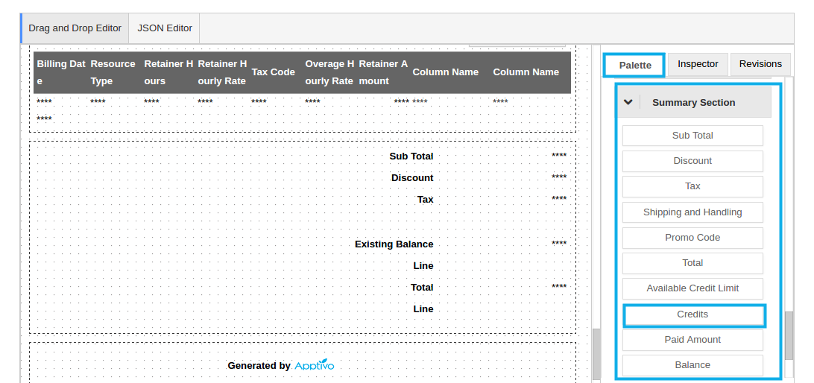The width and height of the screenshot is (814, 383).
Task: Choose the Tax palette item
Action: click(x=692, y=186)
